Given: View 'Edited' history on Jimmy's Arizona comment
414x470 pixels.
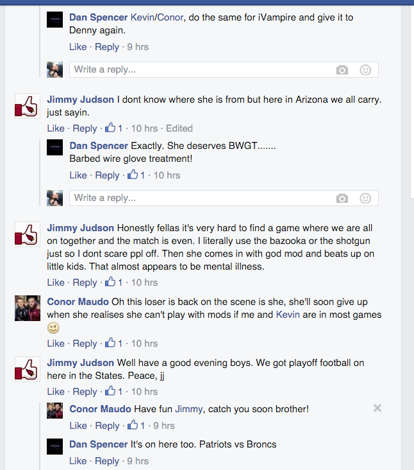Looking at the screenshot, I should (179, 128).
